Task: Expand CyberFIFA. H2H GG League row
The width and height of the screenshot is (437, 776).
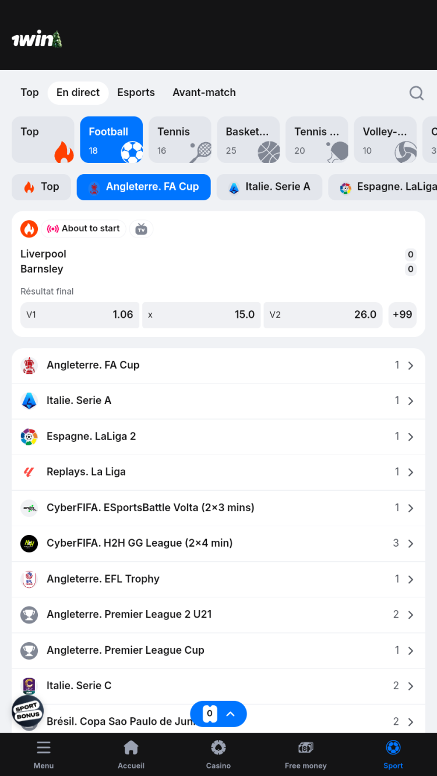Action: (x=218, y=543)
